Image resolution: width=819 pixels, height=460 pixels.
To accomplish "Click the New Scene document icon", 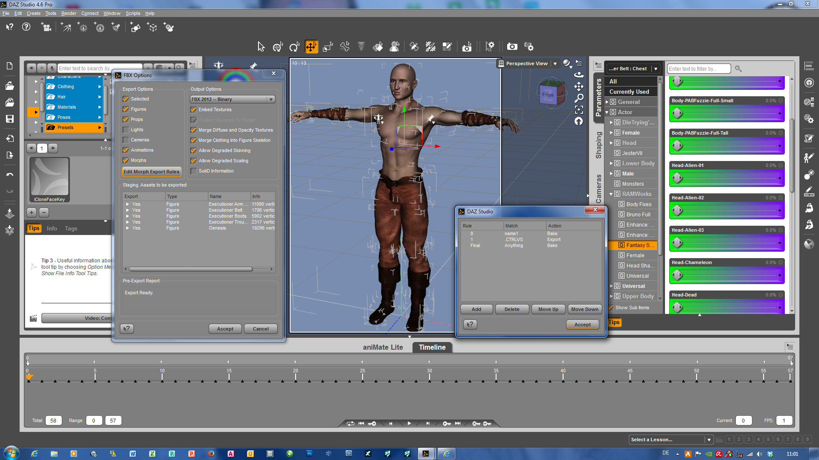I will click(9, 66).
